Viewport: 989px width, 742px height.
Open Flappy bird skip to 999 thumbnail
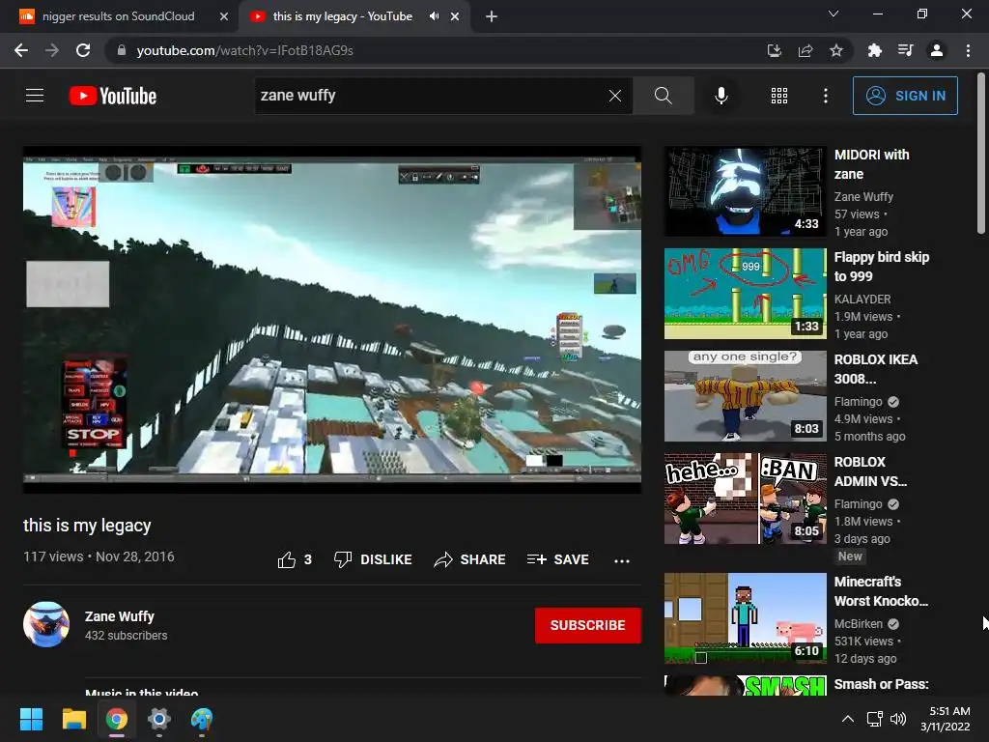pos(745,294)
